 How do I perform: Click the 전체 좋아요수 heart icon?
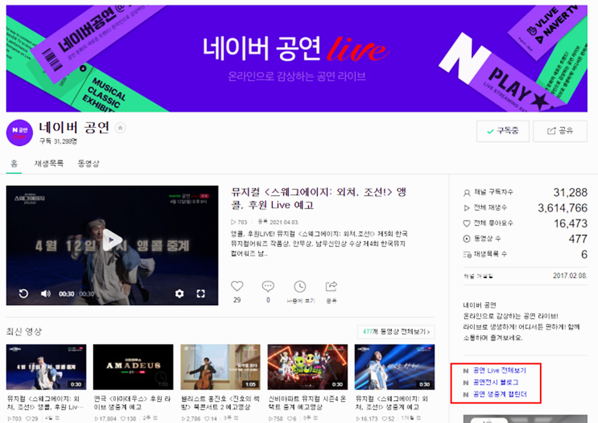pos(466,223)
